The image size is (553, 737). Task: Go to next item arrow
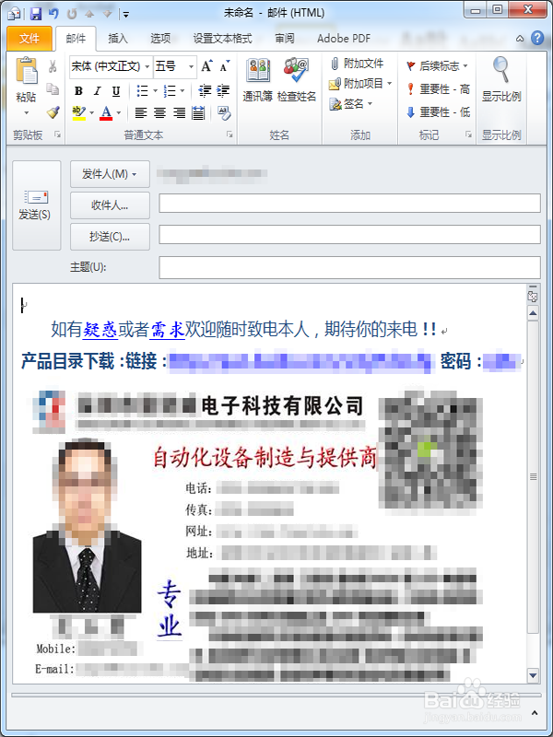[x=107, y=14]
